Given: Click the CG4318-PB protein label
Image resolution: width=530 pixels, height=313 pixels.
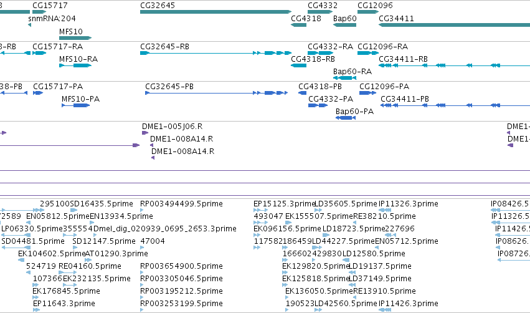Looking at the screenshot, I should 320,86.
